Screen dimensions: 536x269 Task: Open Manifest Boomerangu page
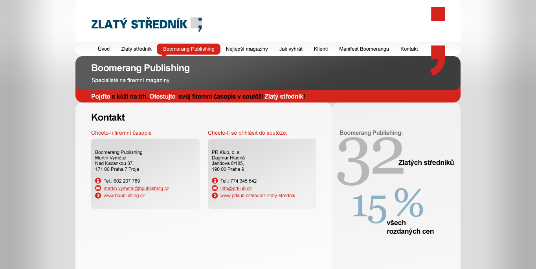pyautogui.click(x=364, y=49)
